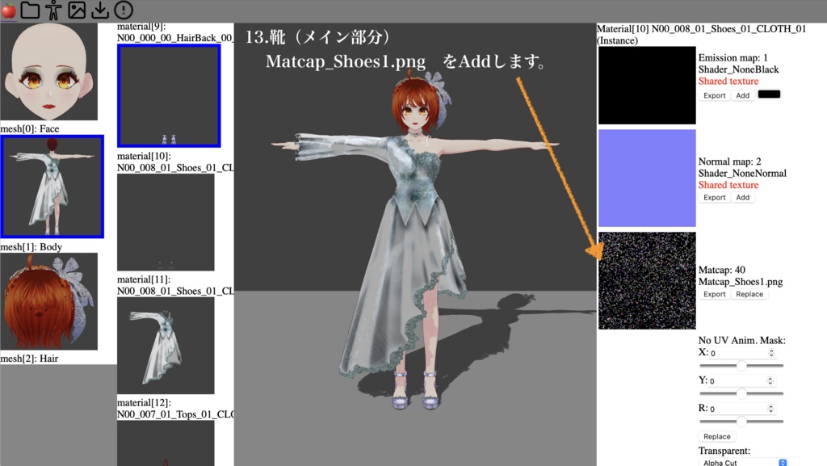Click the No UV Anim. Mask label

(741, 341)
